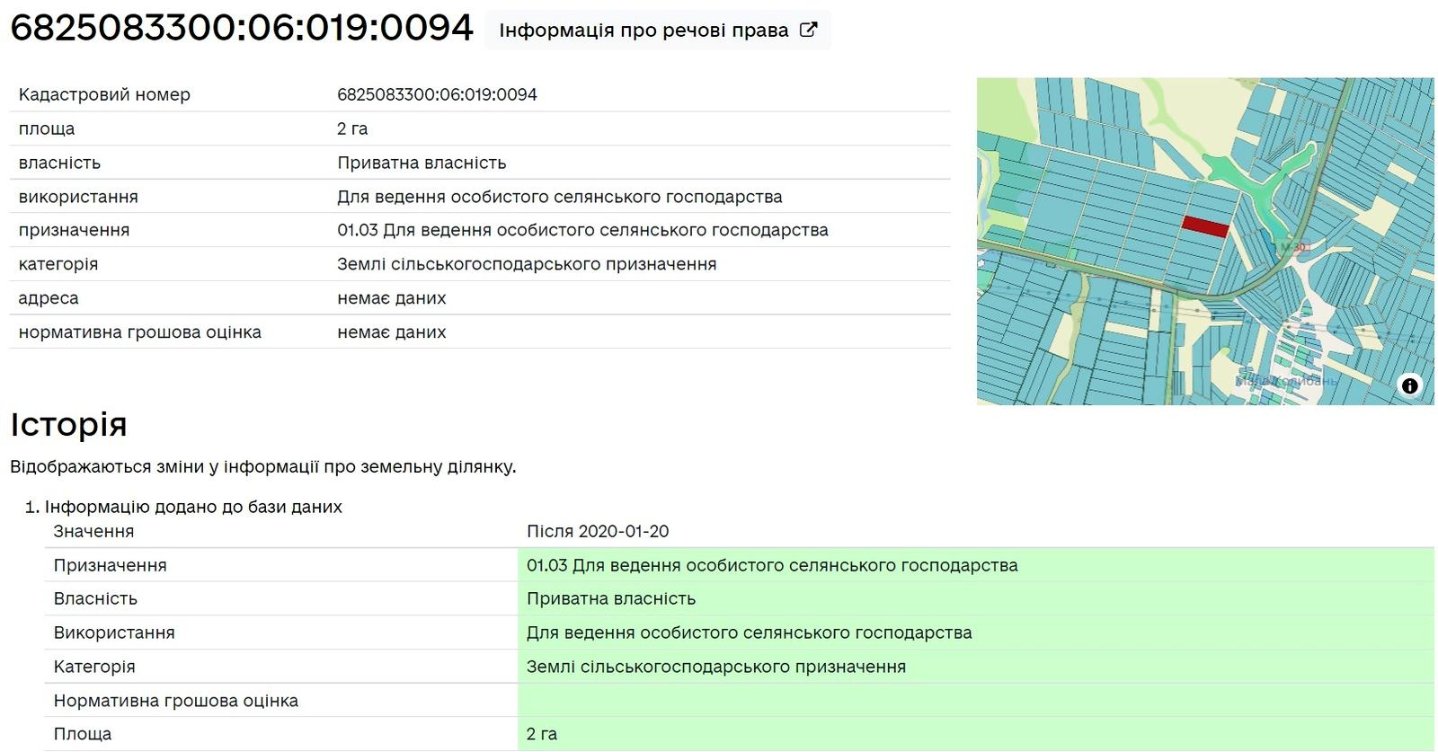Click the Історія section heading
The image size is (1438, 752).
point(68,424)
